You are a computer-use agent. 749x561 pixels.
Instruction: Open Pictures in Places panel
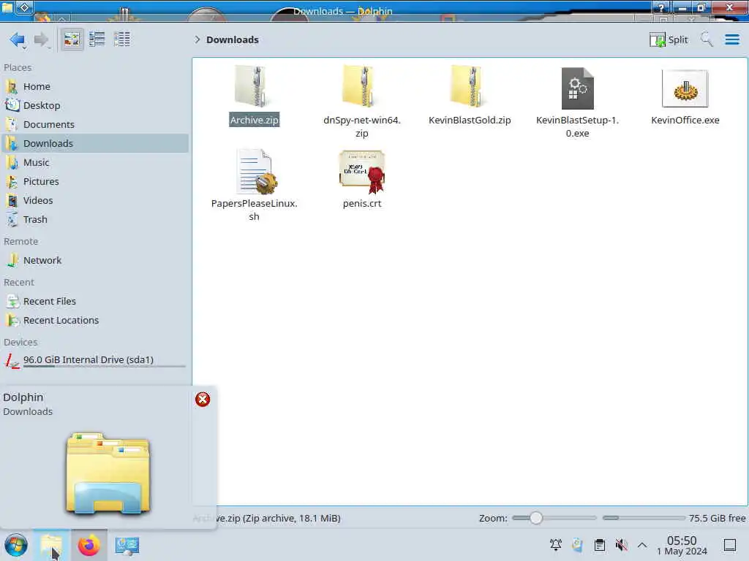coord(96,182)
